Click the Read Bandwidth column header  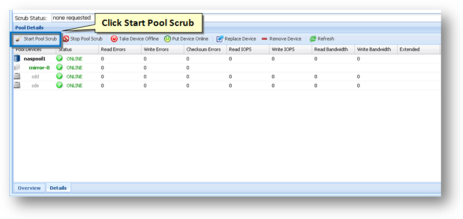click(334, 50)
